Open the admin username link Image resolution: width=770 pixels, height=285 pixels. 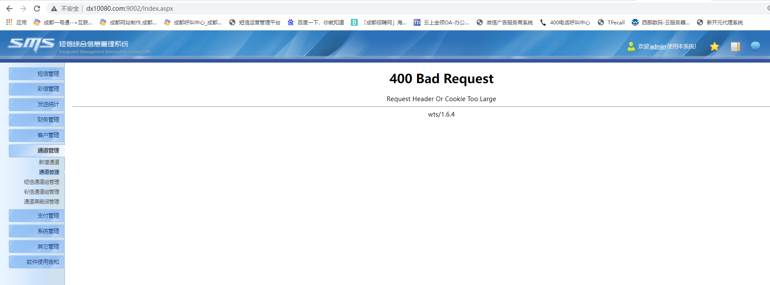(658, 46)
